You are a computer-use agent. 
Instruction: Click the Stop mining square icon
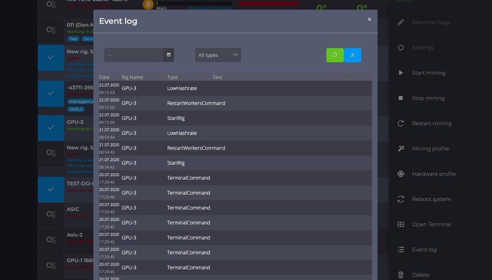(x=401, y=98)
